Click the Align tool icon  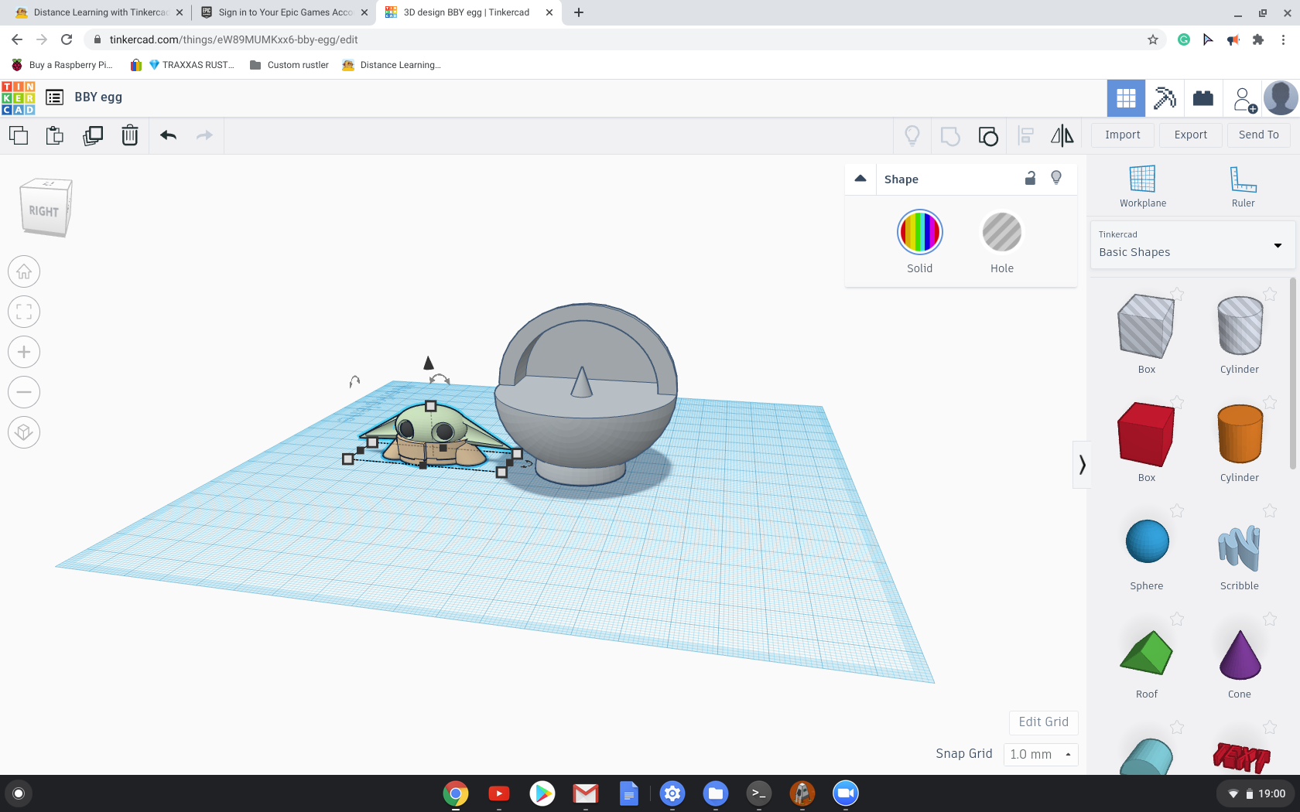tap(1026, 136)
